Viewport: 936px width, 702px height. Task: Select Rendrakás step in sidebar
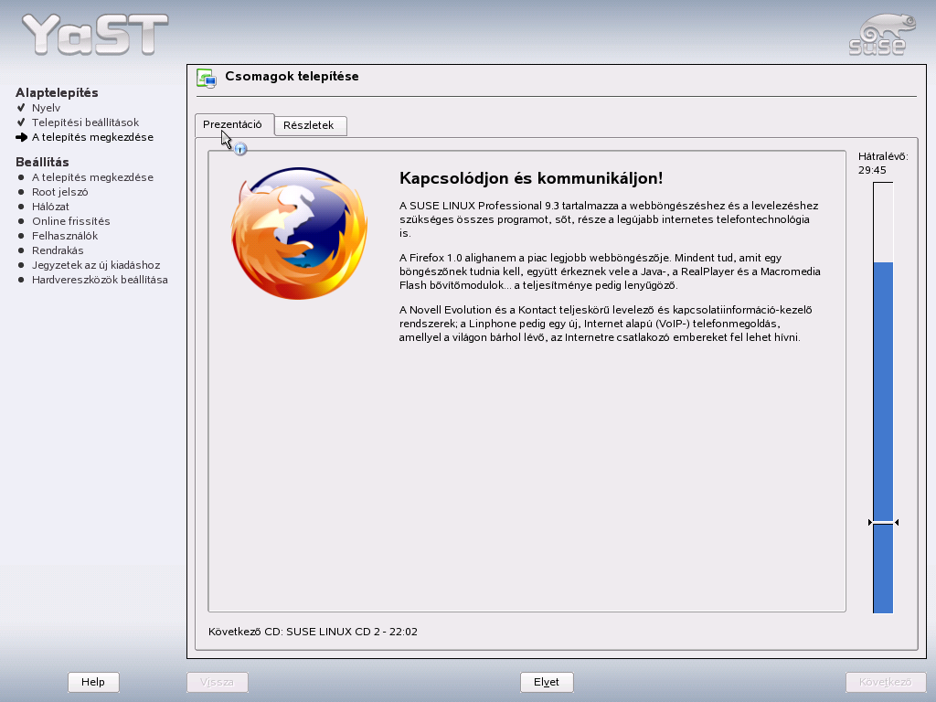[x=58, y=250]
